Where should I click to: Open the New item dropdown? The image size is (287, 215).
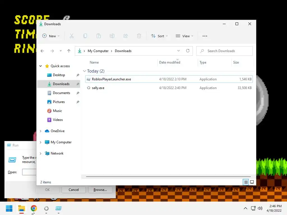[x=51, y=36]
